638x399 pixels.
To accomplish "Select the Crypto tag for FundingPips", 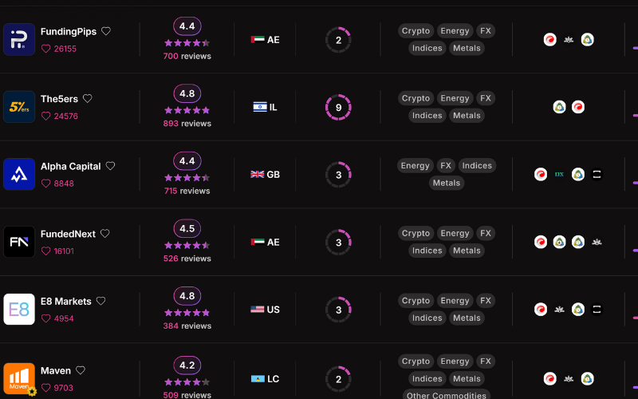I will (x=415, y=31).
